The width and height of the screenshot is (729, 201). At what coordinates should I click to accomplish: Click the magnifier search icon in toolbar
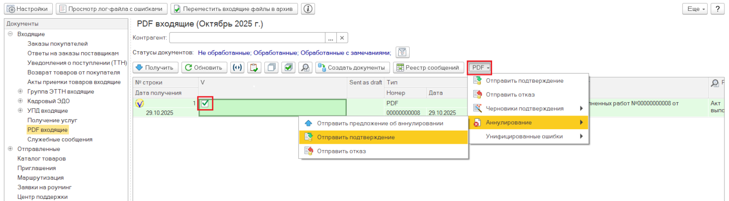point(305,67)
